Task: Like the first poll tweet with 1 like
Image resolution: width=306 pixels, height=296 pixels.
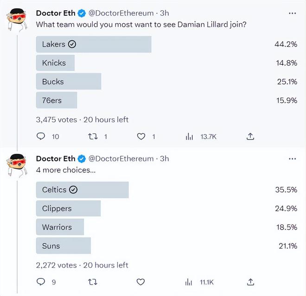Action: click(x=141, y=136)
